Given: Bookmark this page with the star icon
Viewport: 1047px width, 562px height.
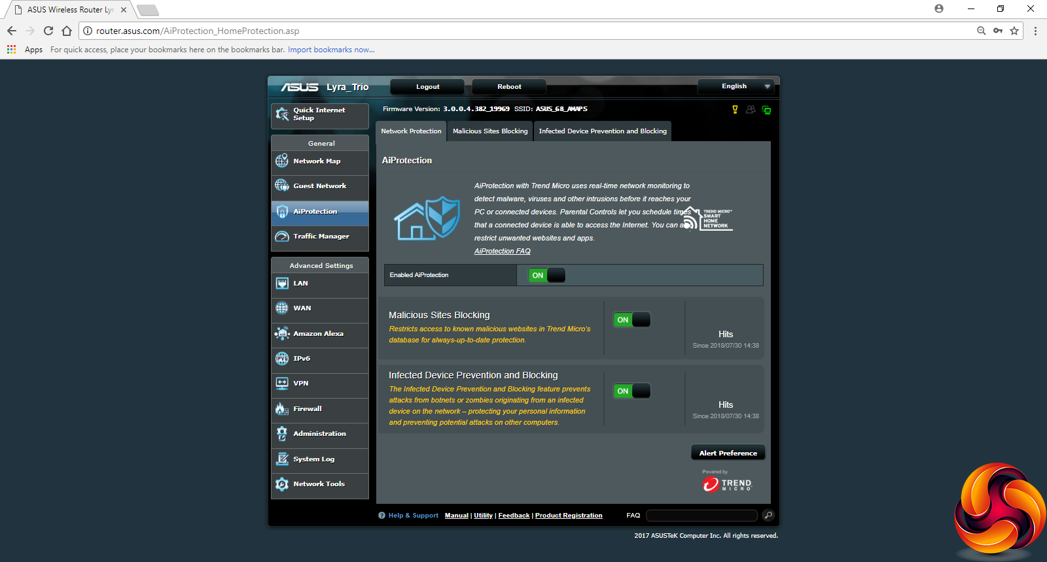Looking at the screenshot, I should point(1014,31).
